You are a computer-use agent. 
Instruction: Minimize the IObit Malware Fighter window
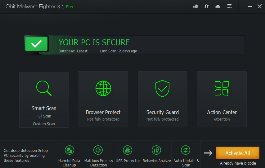pyautogui.click(x=250, y=7)
